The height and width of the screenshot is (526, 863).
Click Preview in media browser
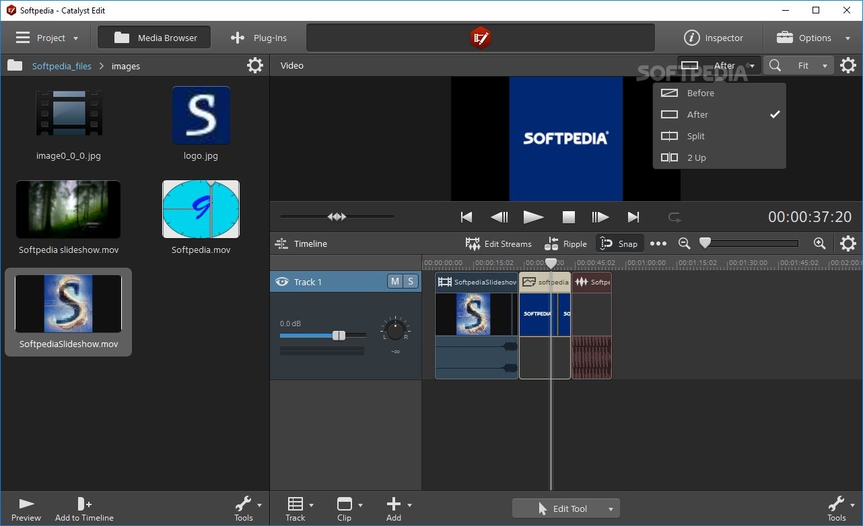pos(26,509)
